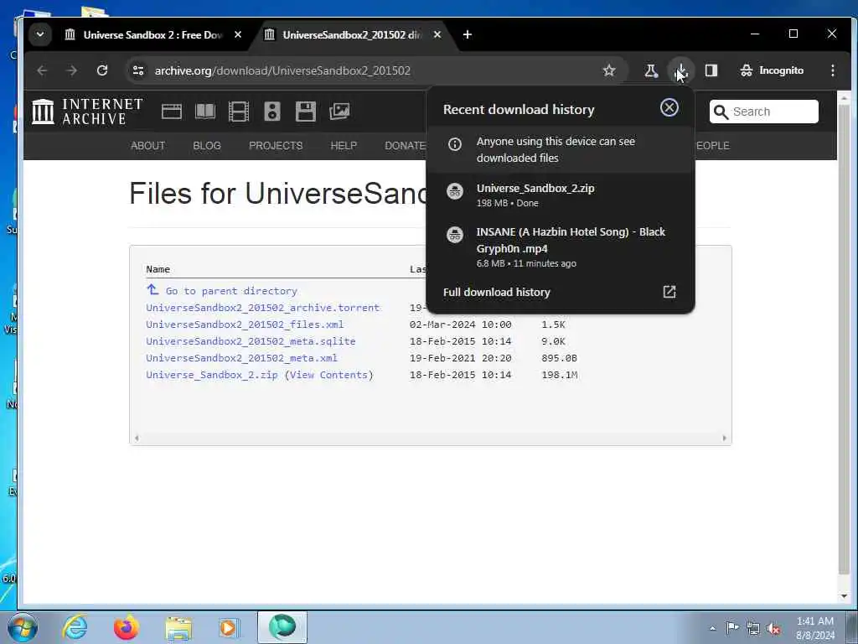858x644 pixels.
Task: Open Chrome Labs flask icon
Action: pos(651,70)
